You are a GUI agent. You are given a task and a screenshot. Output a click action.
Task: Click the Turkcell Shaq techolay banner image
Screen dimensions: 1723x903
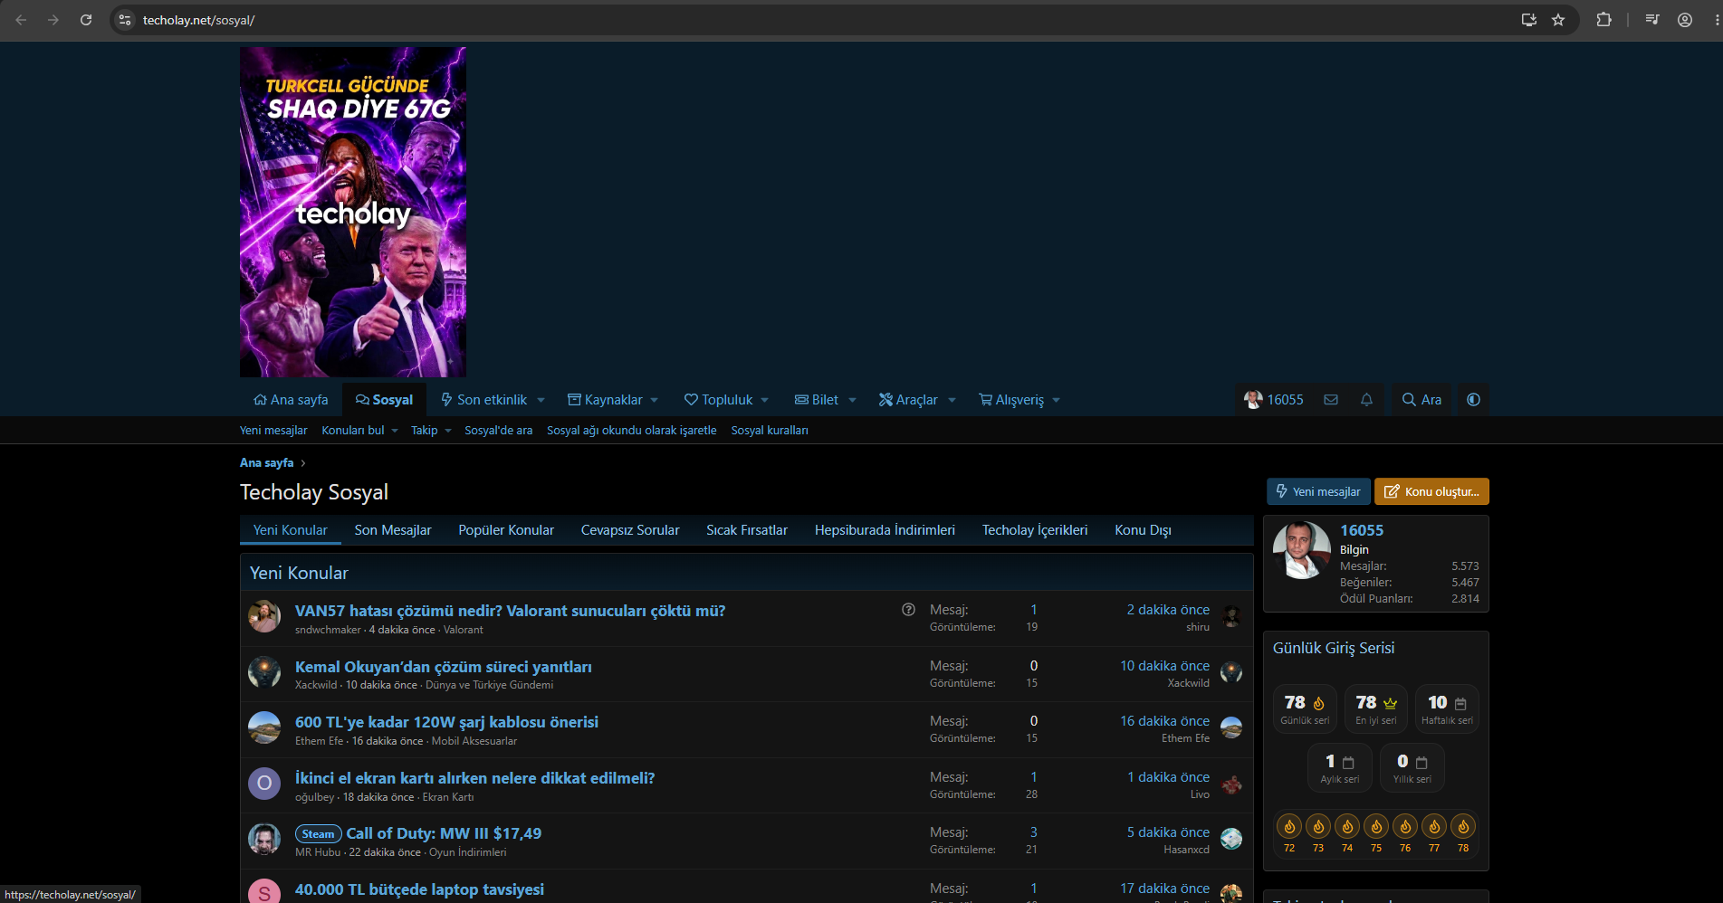353,212
